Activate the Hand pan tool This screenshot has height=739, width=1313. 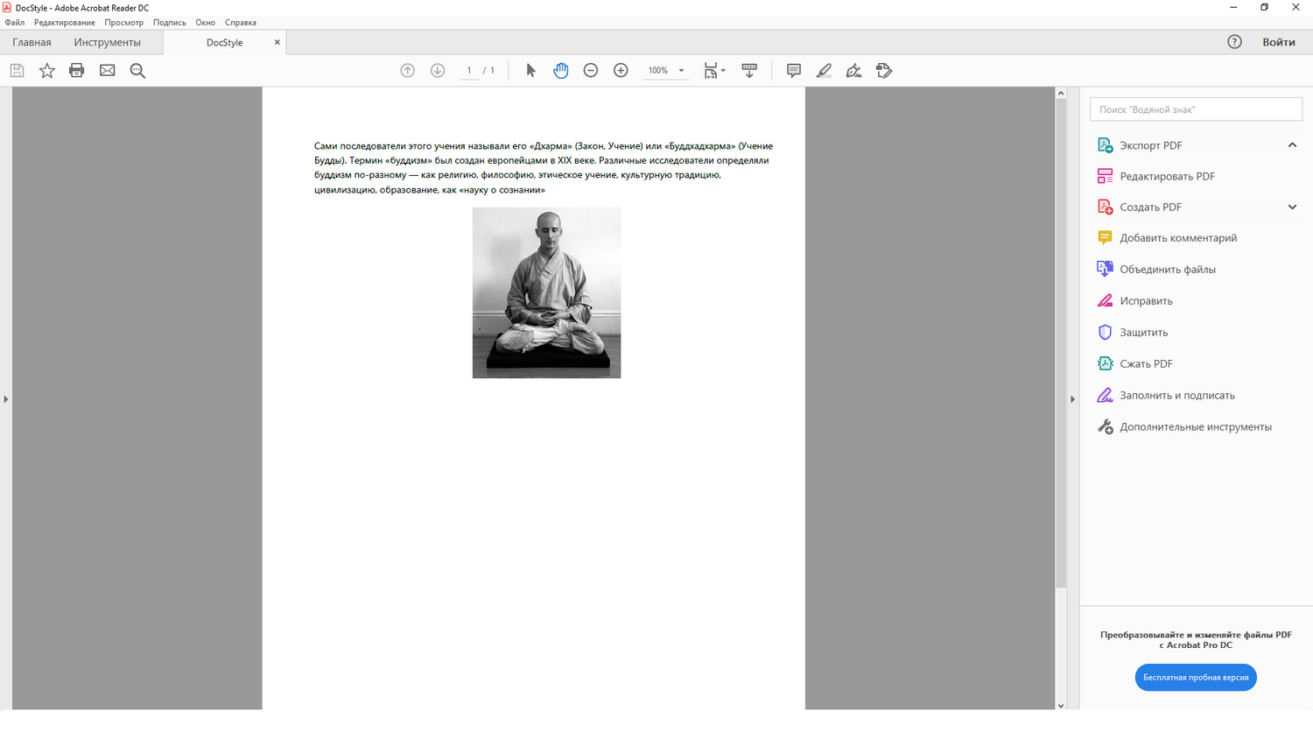point(561,71)
